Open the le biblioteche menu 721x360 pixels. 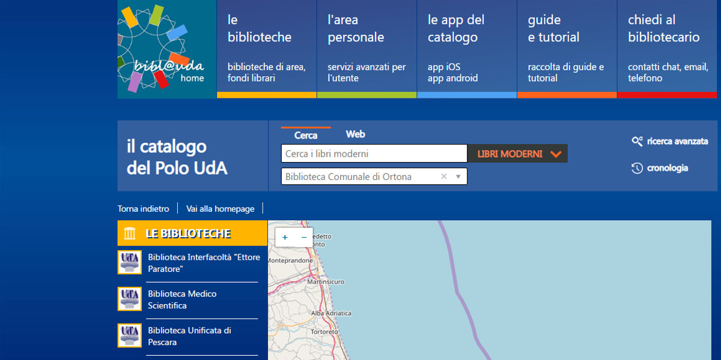point(266,48)
